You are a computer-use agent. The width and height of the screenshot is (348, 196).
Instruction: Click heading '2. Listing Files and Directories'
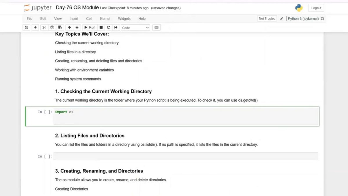click(90, 136)
